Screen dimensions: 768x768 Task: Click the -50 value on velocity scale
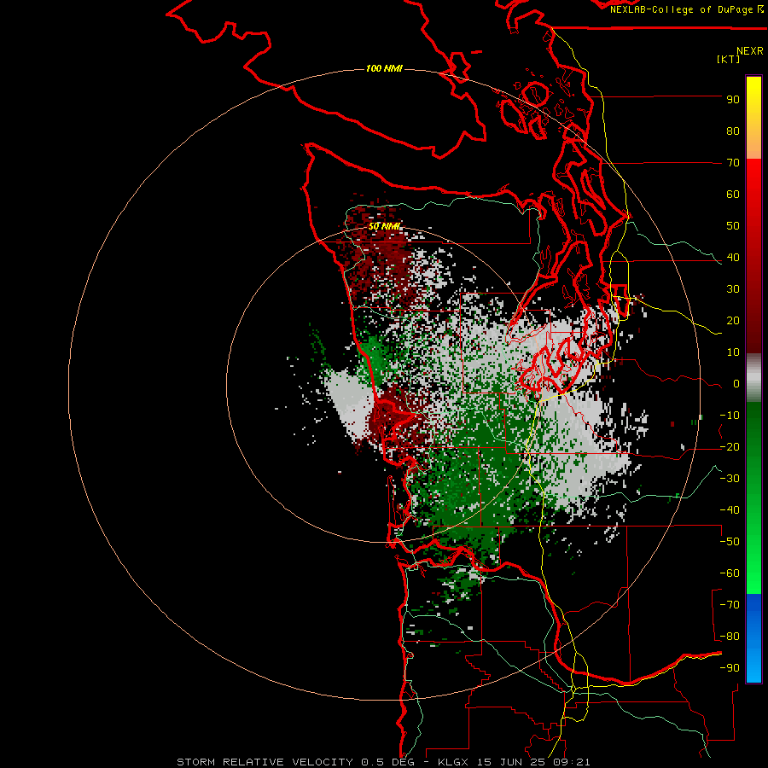pos(730,542)
